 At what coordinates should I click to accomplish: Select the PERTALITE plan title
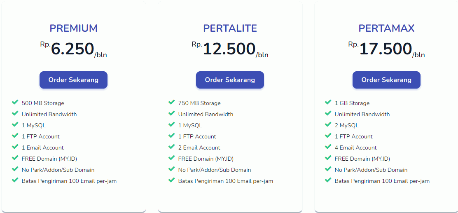(230, 28)
